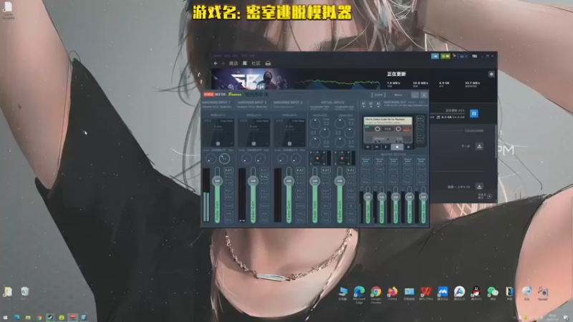The width and height of the screenshot is (573, 322).
Task: Click cassette display to select audio file
Action: point(388,121)
